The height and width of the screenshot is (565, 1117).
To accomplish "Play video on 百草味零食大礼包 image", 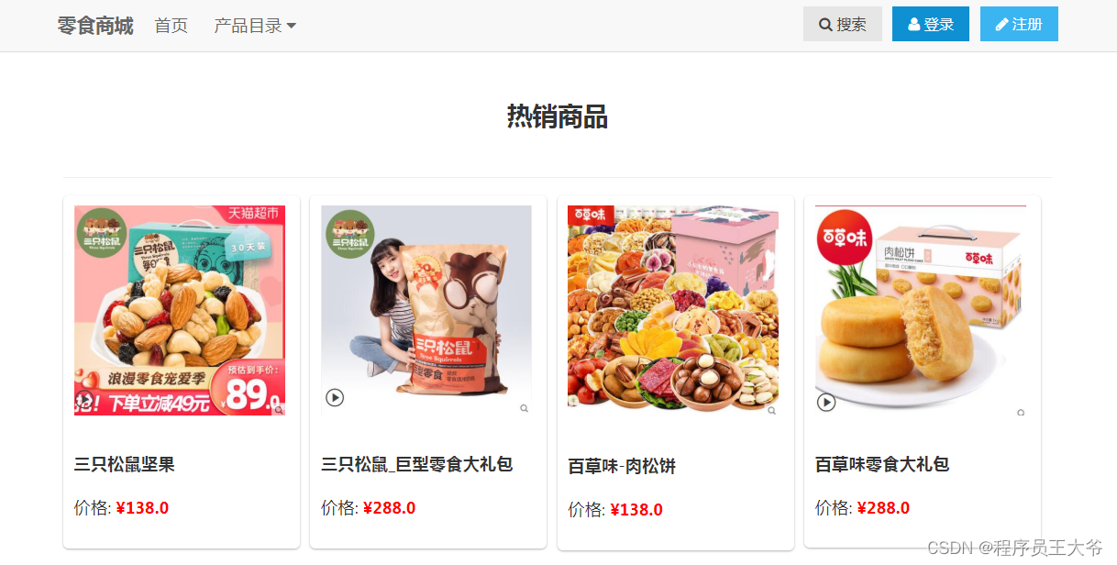I will [826, 402].
